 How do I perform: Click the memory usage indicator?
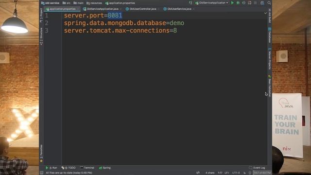tap(262, 173)
